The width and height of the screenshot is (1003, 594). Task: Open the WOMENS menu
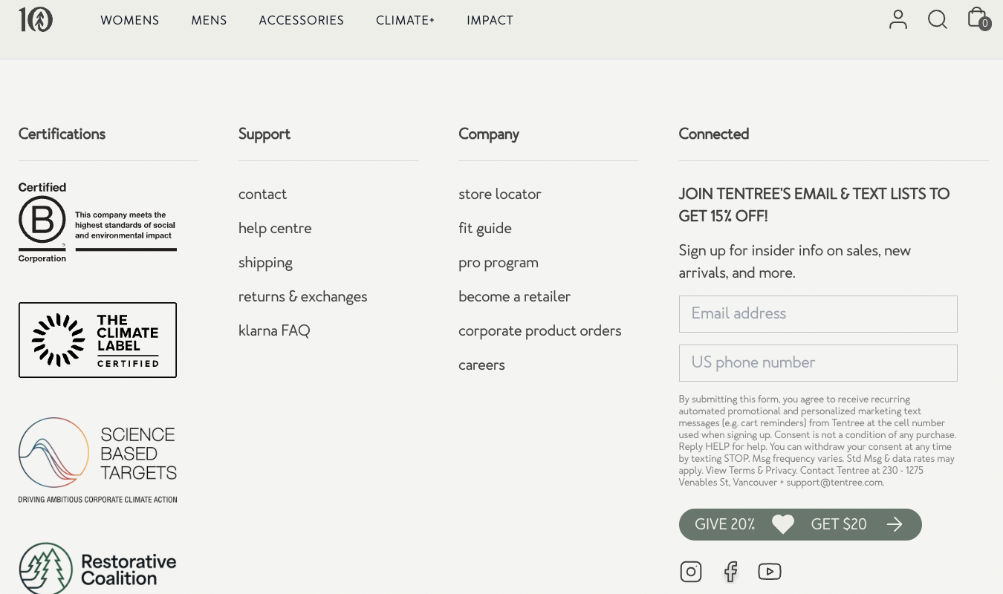click(130, 20)
